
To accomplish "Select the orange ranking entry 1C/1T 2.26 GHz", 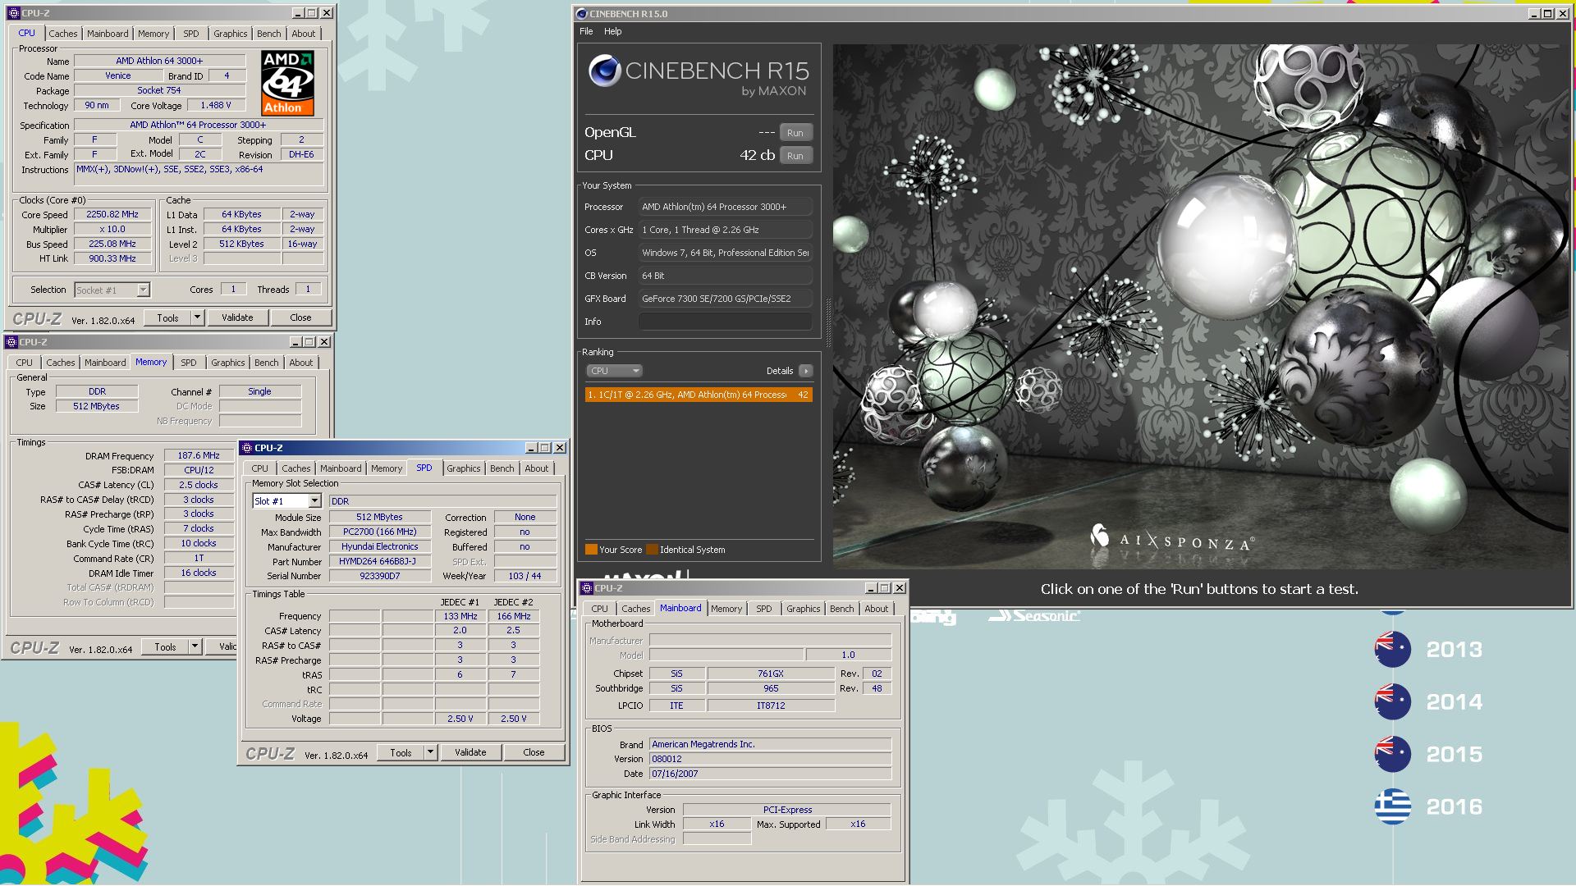I will 699,395.
